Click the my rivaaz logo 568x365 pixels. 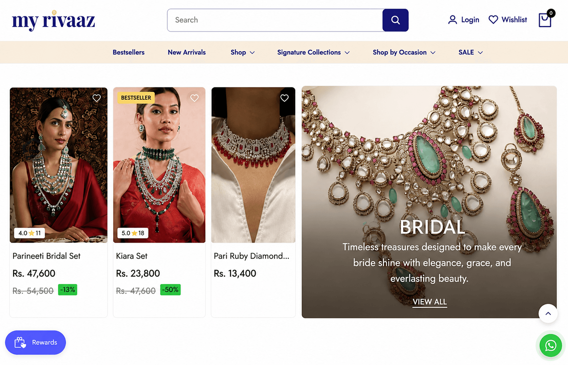pos(53,21)
